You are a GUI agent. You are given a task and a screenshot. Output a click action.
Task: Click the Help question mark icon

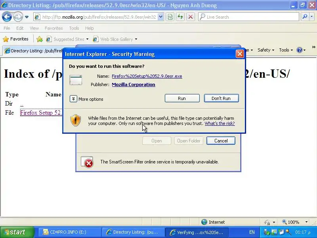click(x=300, y=50)
